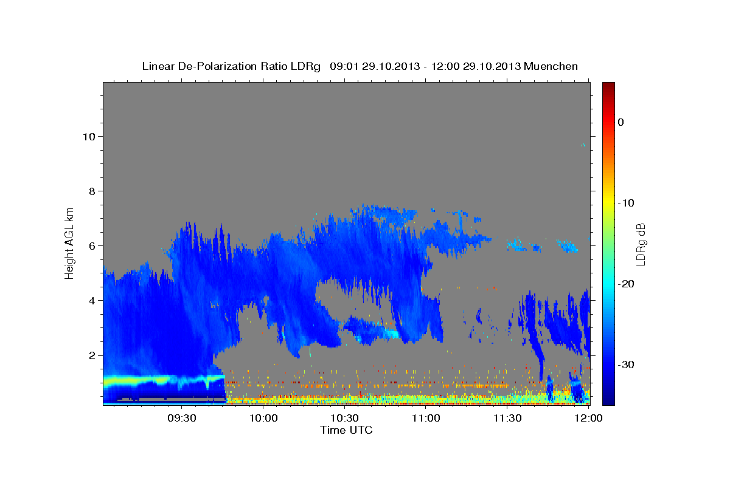This screenshot has width=730, height=486.
Task: Click the 09:30 time tick label
Action: [182, 418]
